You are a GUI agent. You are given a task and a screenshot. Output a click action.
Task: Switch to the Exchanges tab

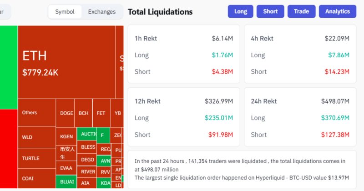(102, 12)
